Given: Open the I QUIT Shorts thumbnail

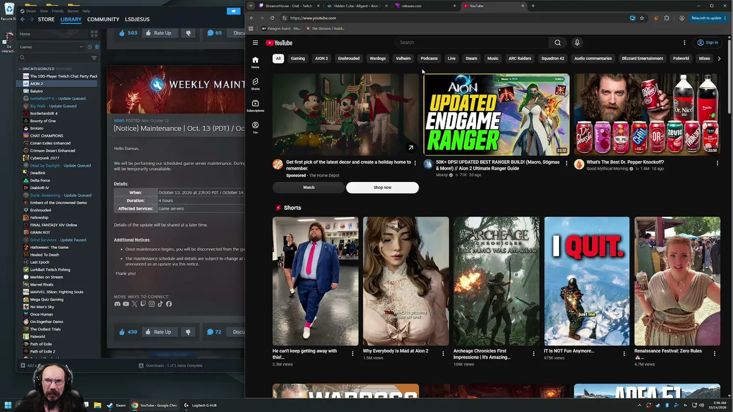Looking at the screenshot, I should (x=587, y=281).
